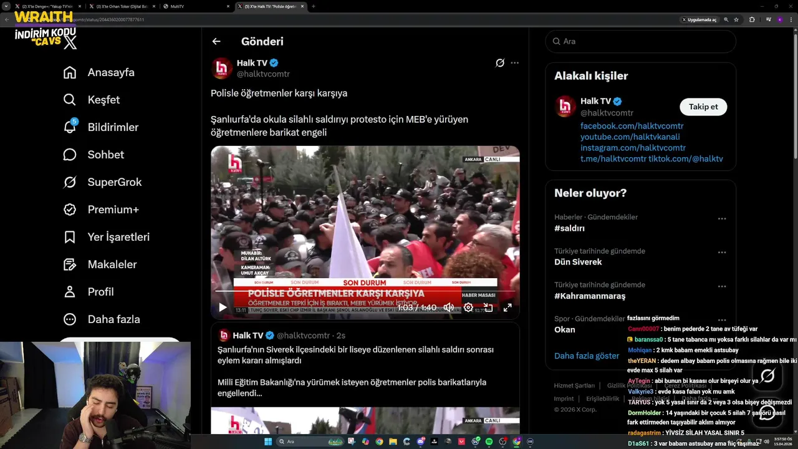Viewport: 798px width, 449px height.
Task: Open File Explorer from taskbar
Action: 393,442
